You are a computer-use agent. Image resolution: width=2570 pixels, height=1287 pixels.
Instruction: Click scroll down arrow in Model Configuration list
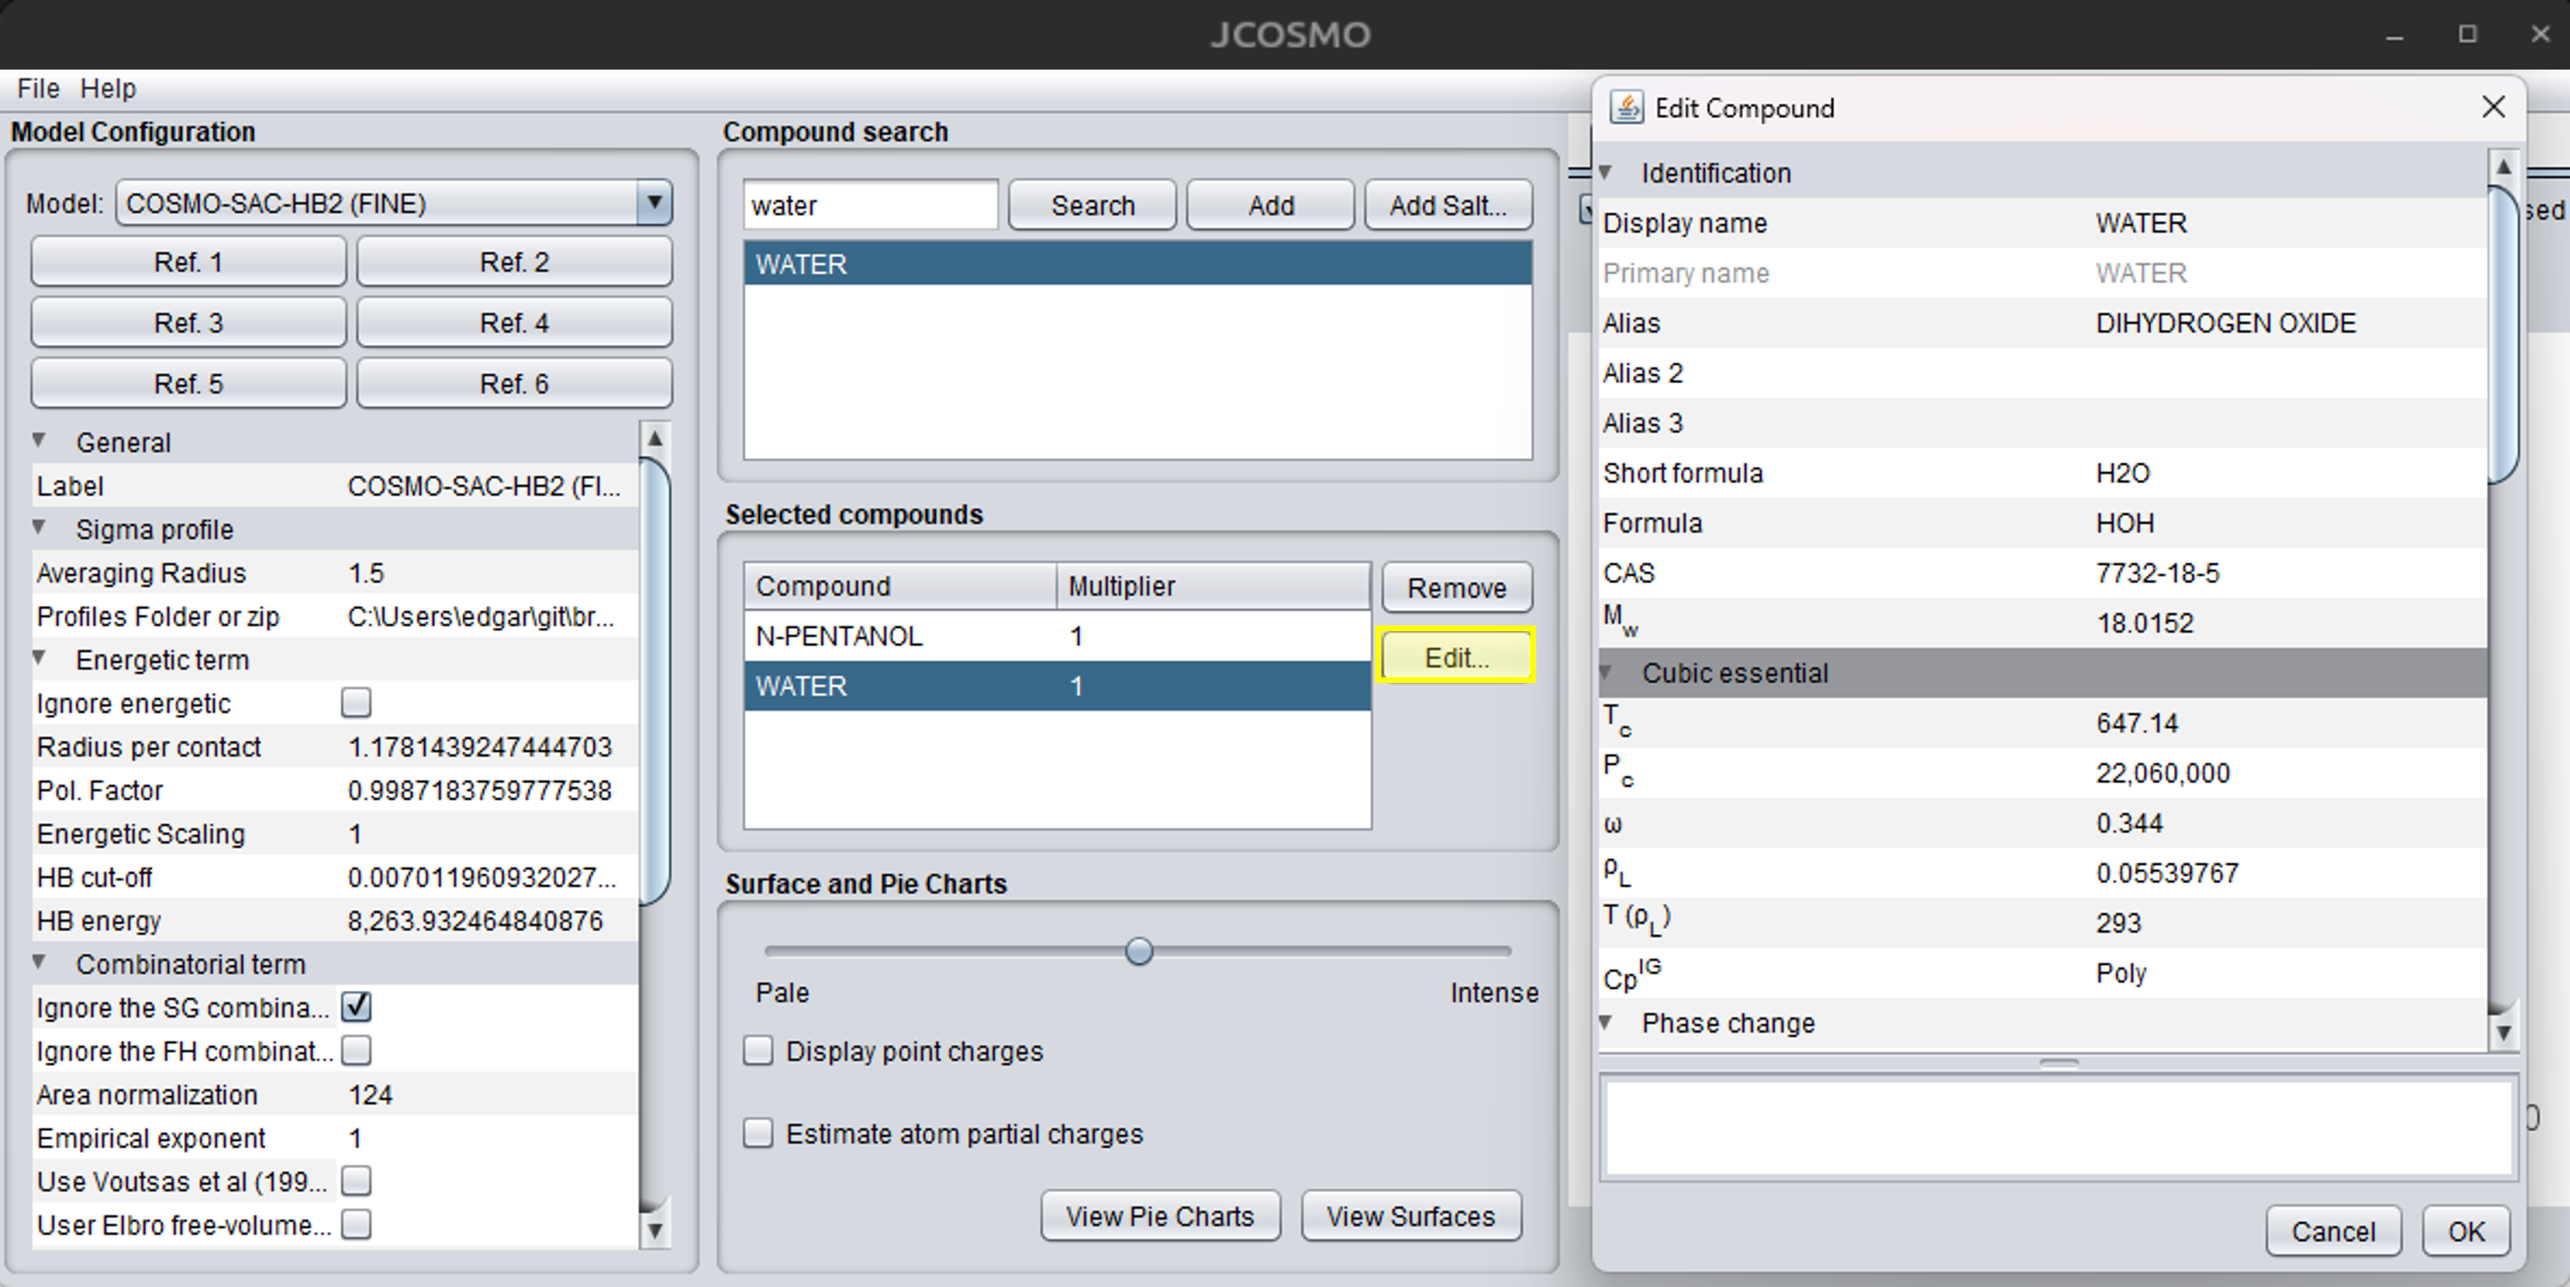pos(654,1229)
